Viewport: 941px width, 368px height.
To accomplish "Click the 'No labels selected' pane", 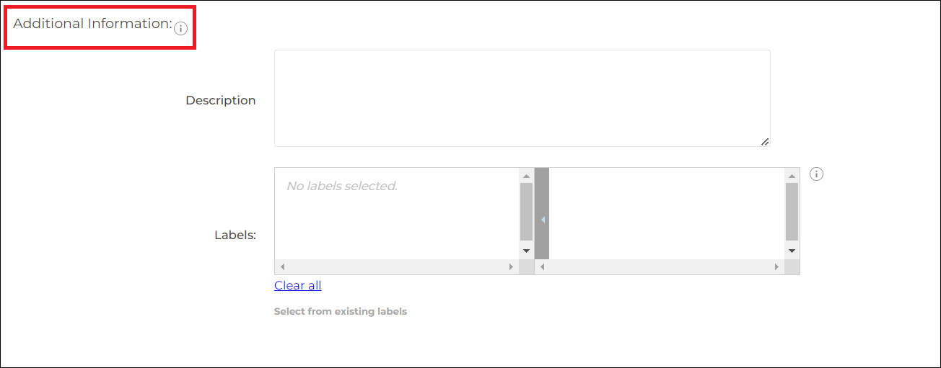I will 398,213.
